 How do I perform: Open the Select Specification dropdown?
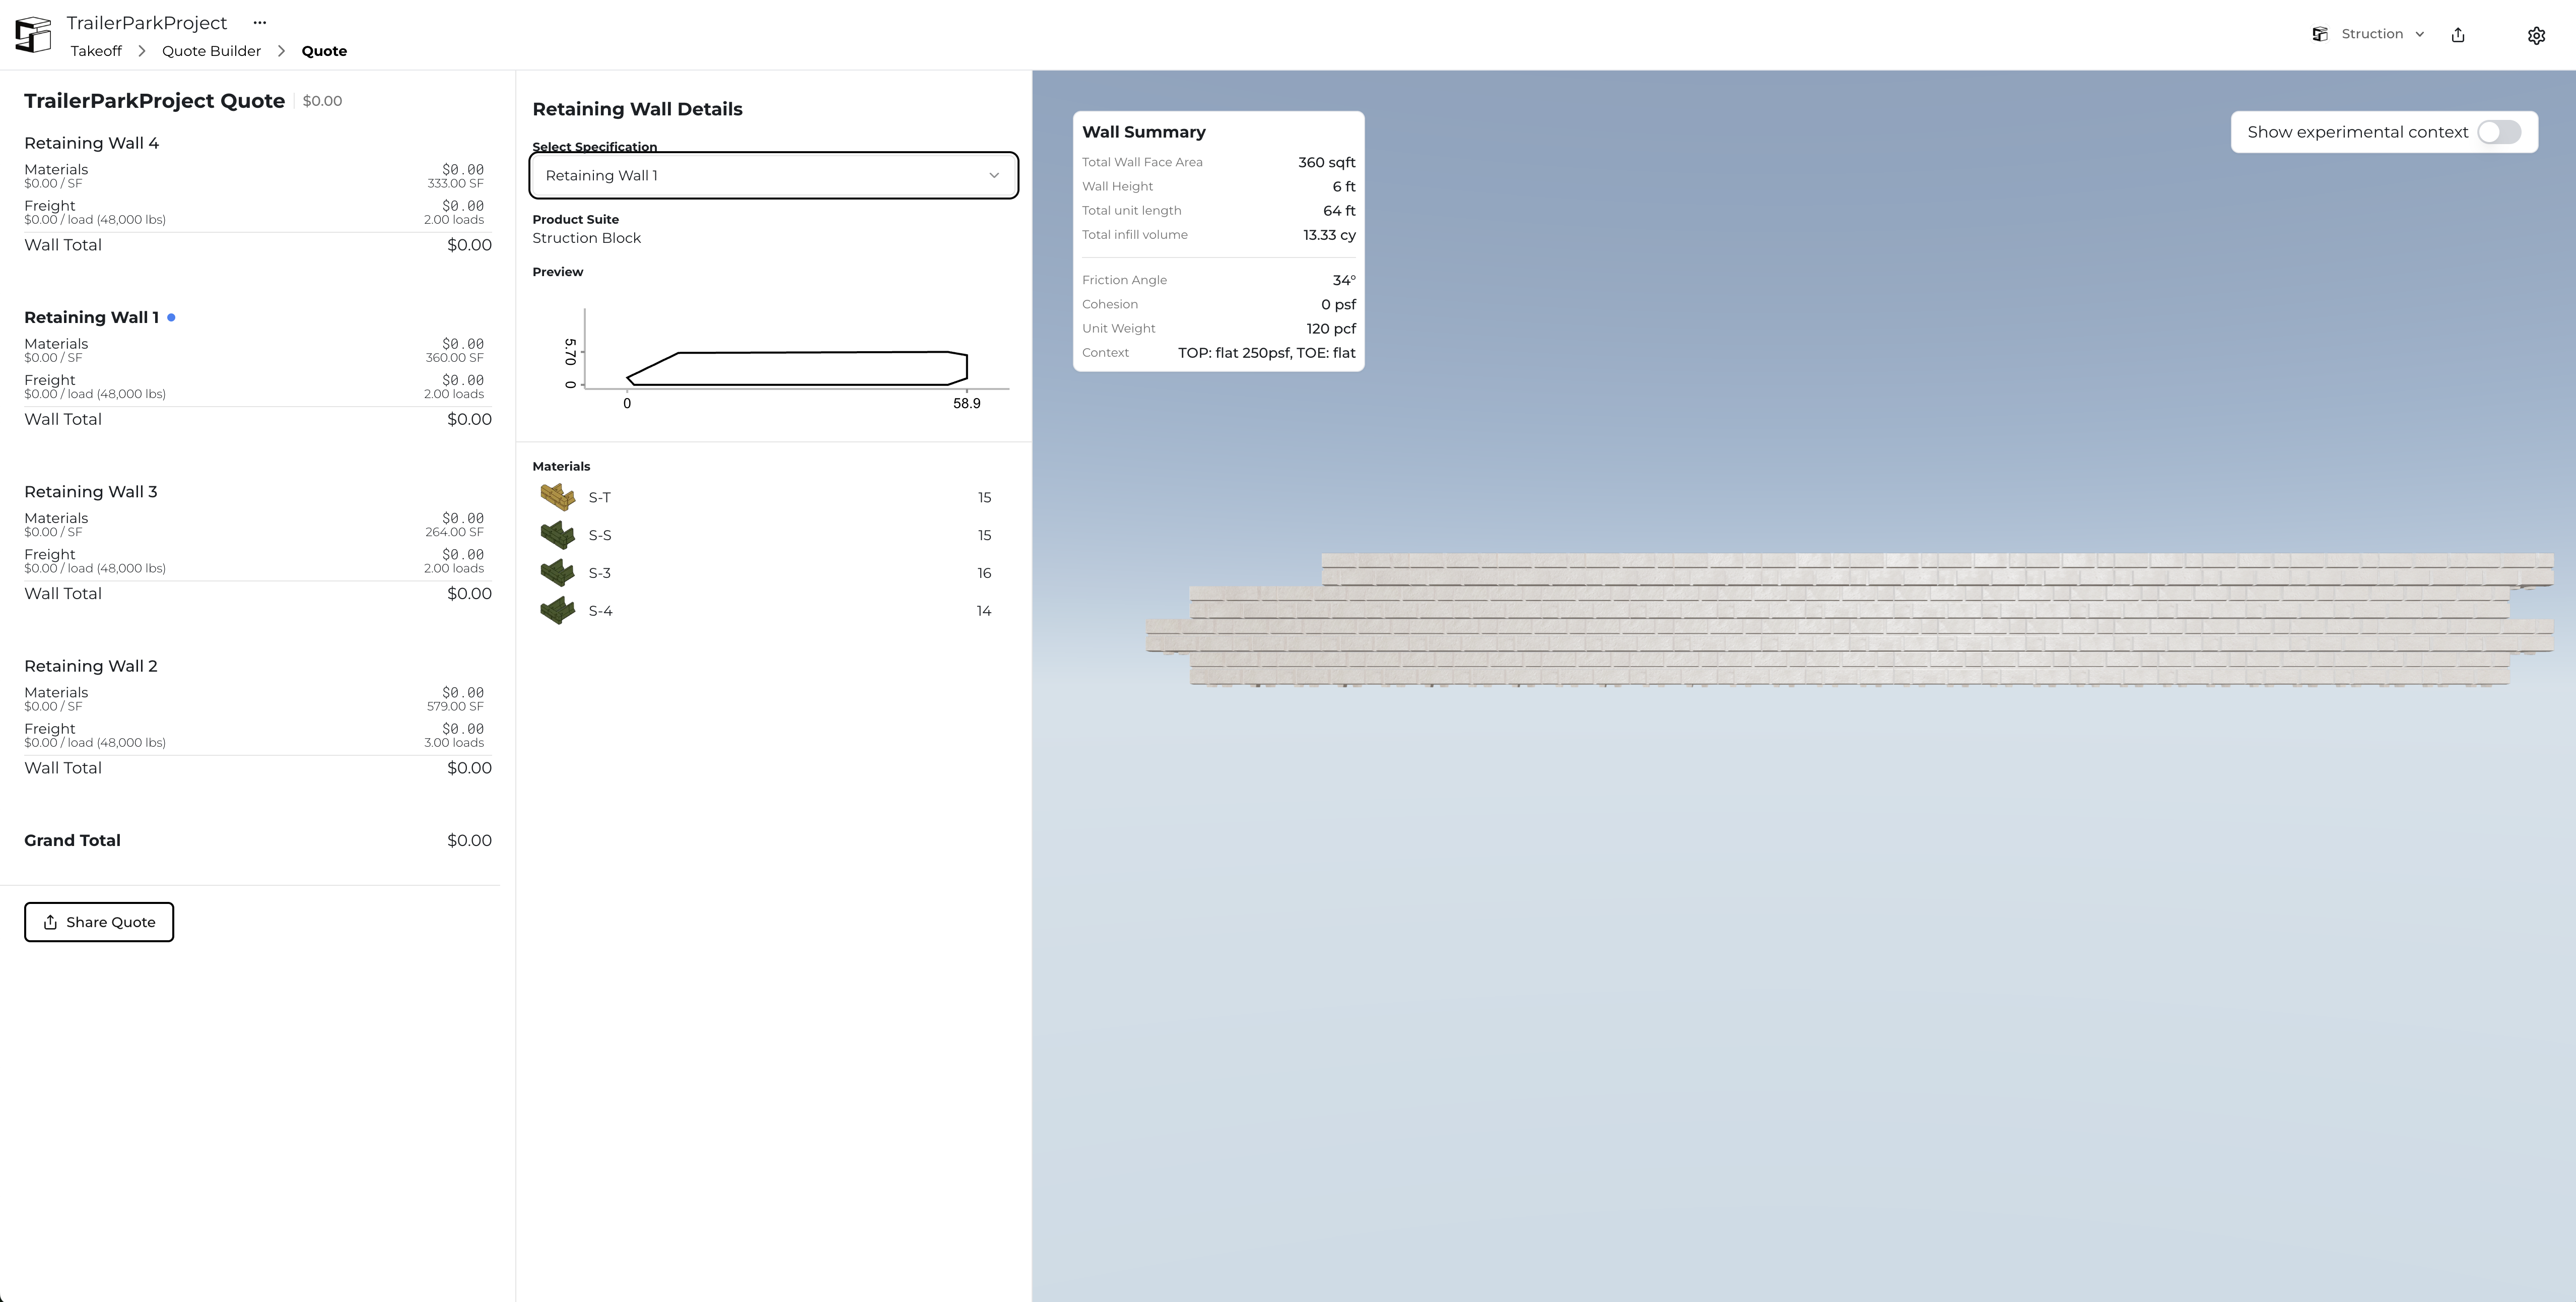point(772,175)
